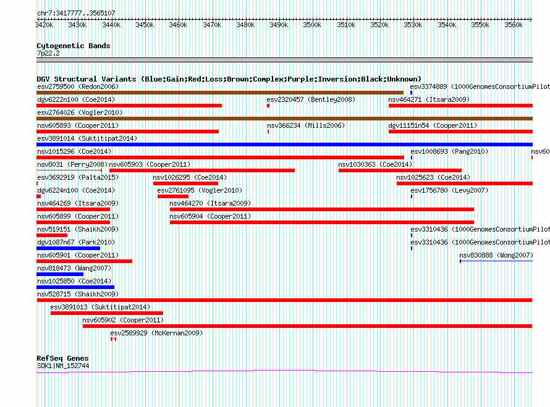Open nsv830888 (Wong2007) variant label
Screen dimensions: 550x407
click(496, 255)
